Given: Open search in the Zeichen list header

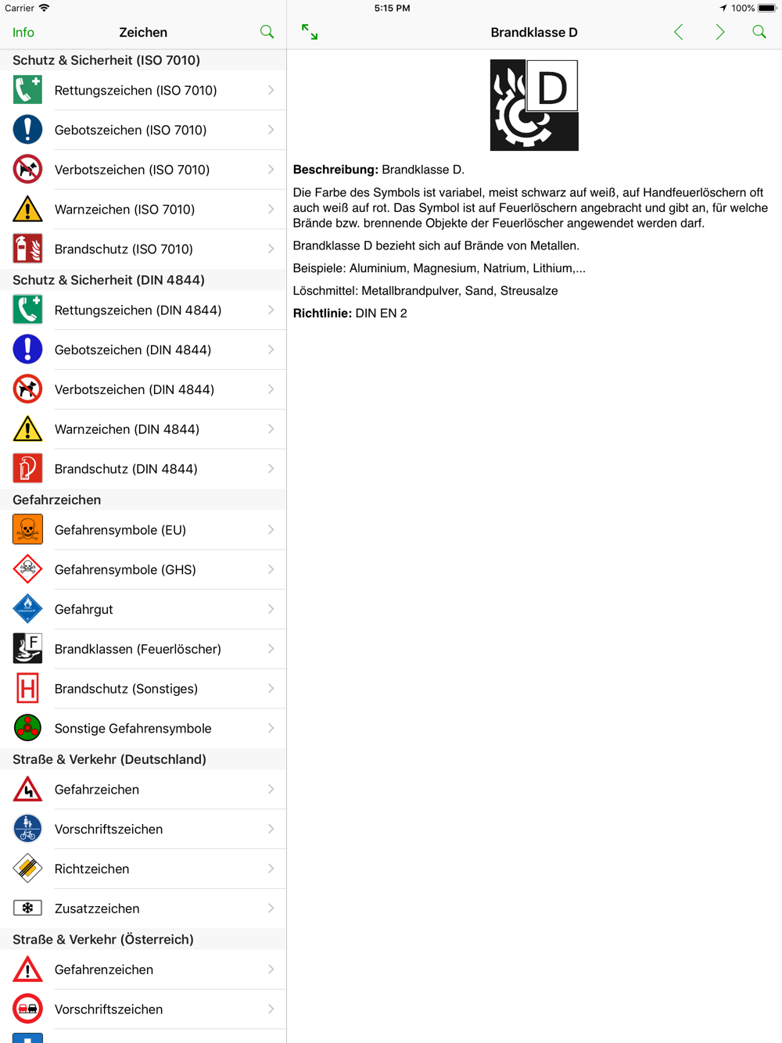Looking at the screenshot, I should [267, 32].
